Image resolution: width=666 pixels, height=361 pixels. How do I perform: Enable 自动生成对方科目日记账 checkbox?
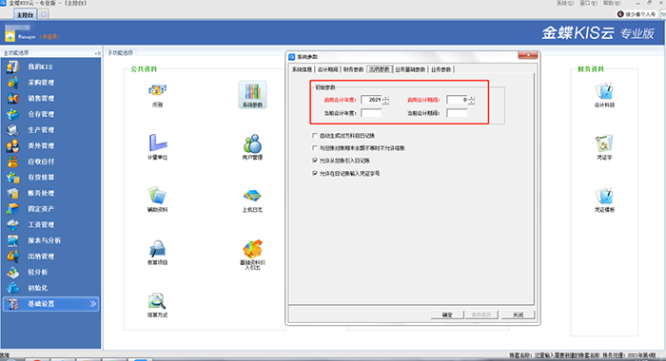[315, 136]
